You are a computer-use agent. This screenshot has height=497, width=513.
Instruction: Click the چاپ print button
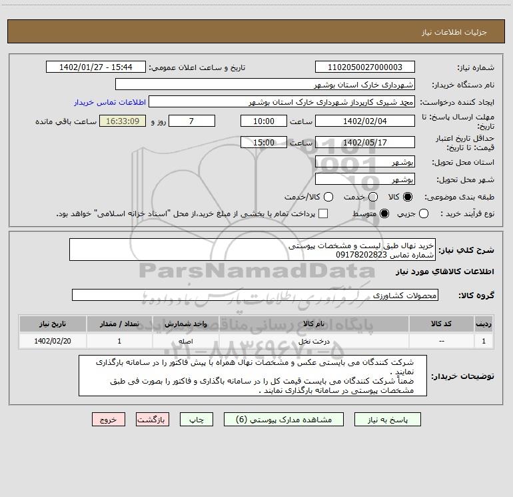click(x=197, y=420)
